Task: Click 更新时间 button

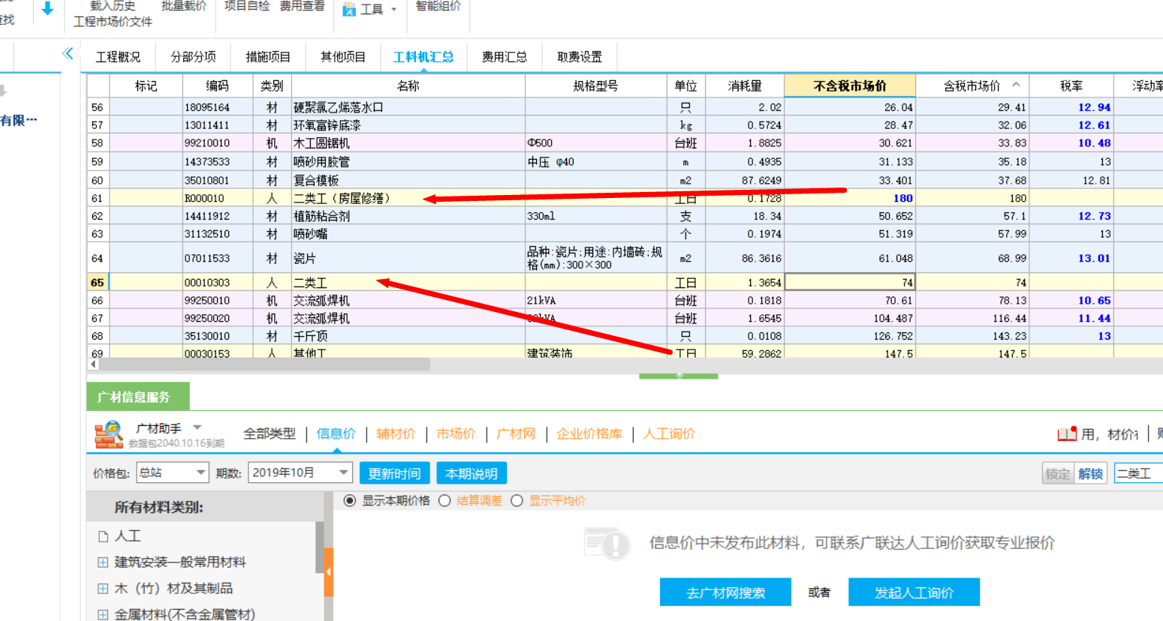Action: point(394,473)
